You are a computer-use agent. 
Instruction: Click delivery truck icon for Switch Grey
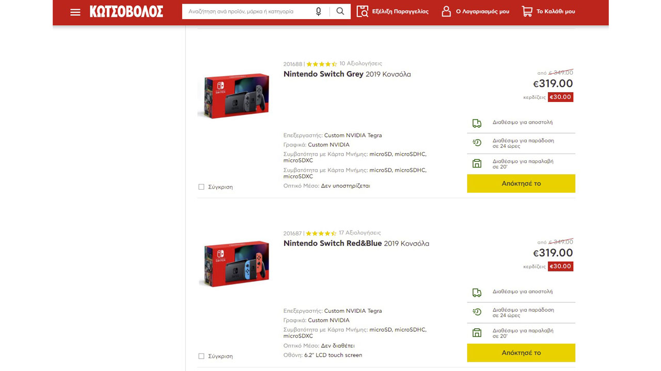477,123
